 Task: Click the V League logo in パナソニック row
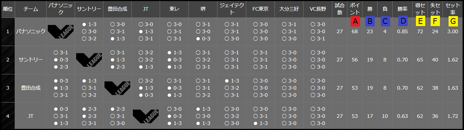60,31
